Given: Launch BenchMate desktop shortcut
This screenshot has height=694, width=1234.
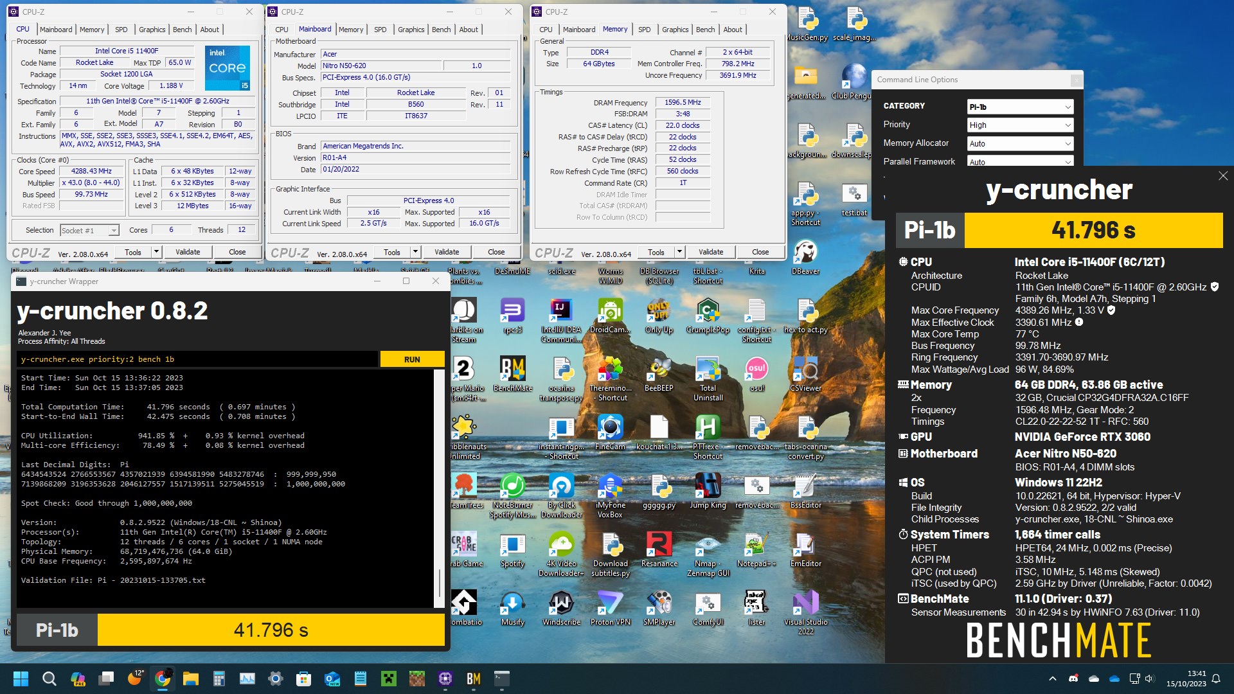Looking at the screenshot, I should click(512, 374).
